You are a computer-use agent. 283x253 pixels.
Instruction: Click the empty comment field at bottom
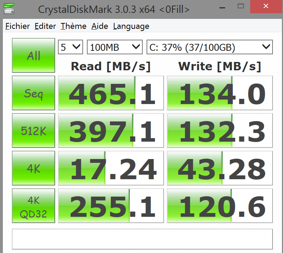coord(142,239)
